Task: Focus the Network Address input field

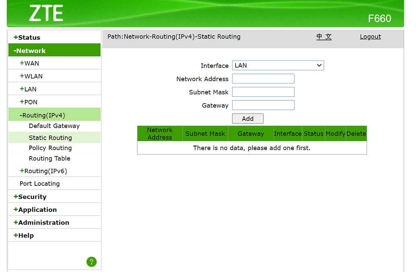Action: click(263, 79)
